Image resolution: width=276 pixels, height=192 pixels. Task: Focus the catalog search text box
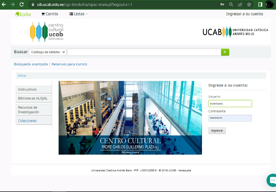click(144, 52)
